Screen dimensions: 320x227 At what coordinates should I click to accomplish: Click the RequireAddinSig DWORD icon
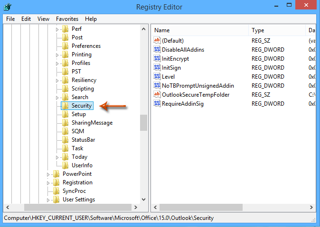[157, 103]
